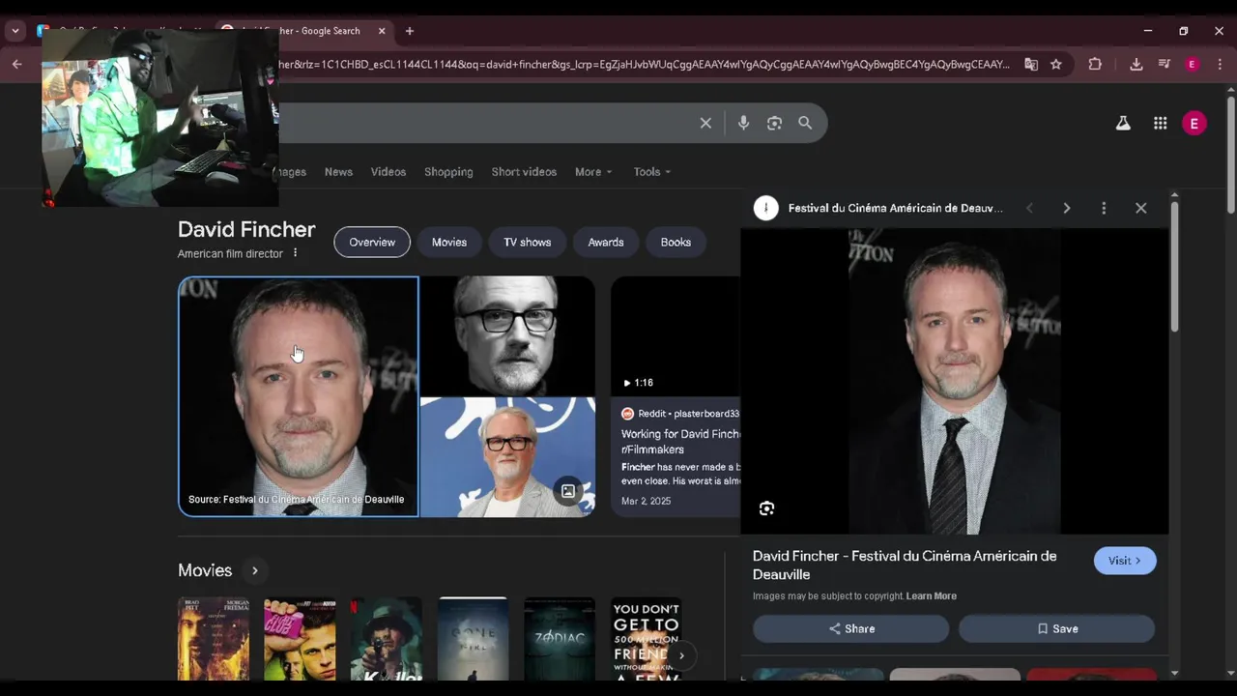Expand the Movies section arrow
Screen dimensions: 1237x696
tap(255, 570)
